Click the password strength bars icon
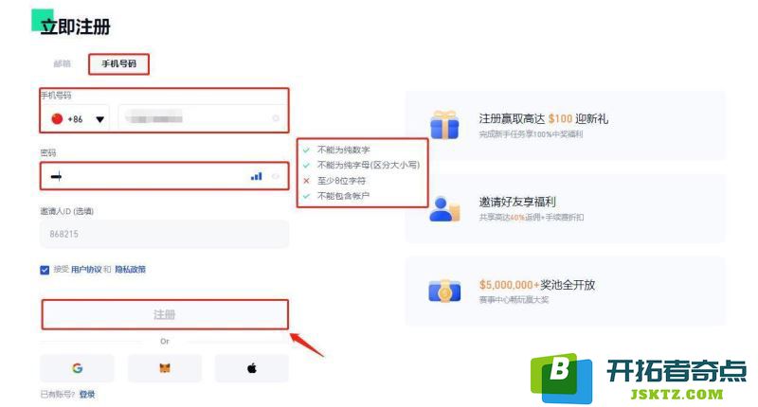The image size is (758, 407). click(x=256, y=176)
